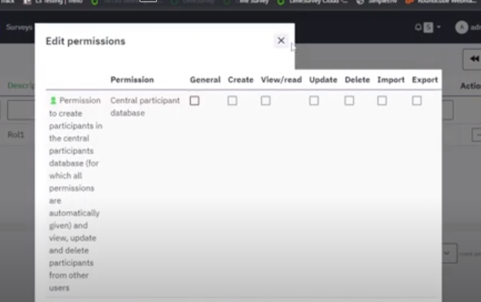Click the double-arrow back button behind dialog

(474, 59)
